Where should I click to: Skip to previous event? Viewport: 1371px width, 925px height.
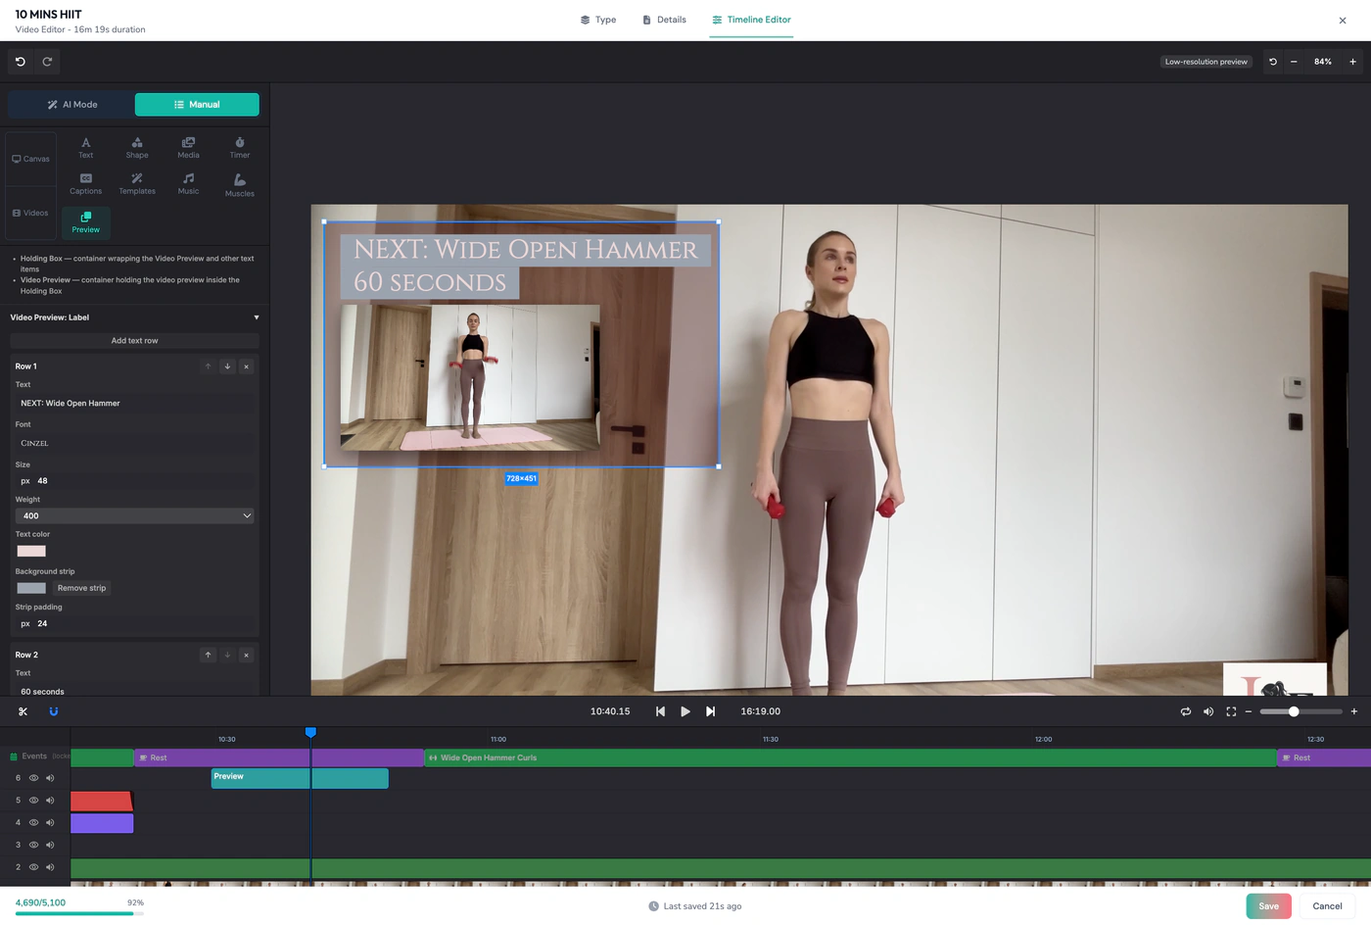coord(660,711)
